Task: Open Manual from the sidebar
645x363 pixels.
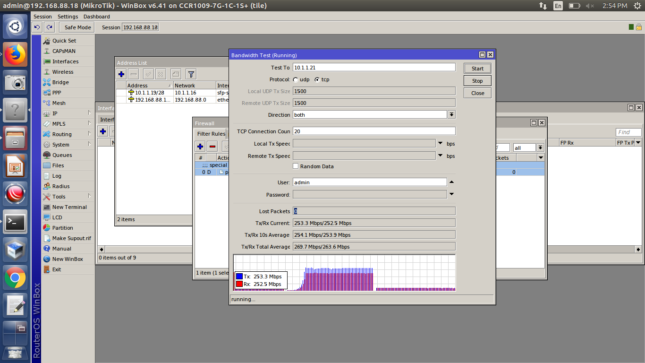Action: [62, 249]
